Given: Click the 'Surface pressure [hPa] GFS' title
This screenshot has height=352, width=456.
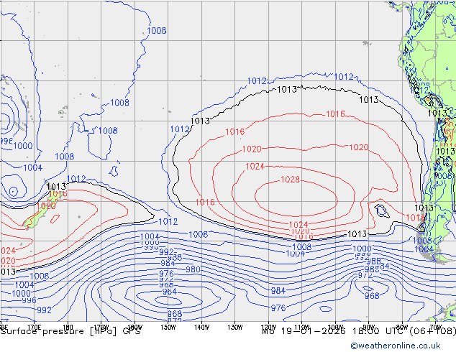Looking at the screenshot, I should pos(70,331).
